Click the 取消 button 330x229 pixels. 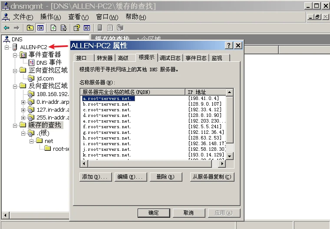[x=189, y=213]
